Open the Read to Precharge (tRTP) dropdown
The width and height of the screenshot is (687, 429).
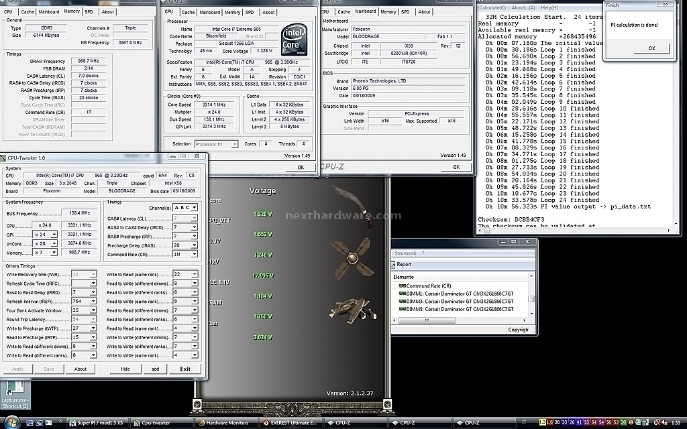84,337
